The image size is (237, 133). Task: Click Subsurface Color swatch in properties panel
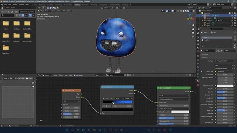225,86
